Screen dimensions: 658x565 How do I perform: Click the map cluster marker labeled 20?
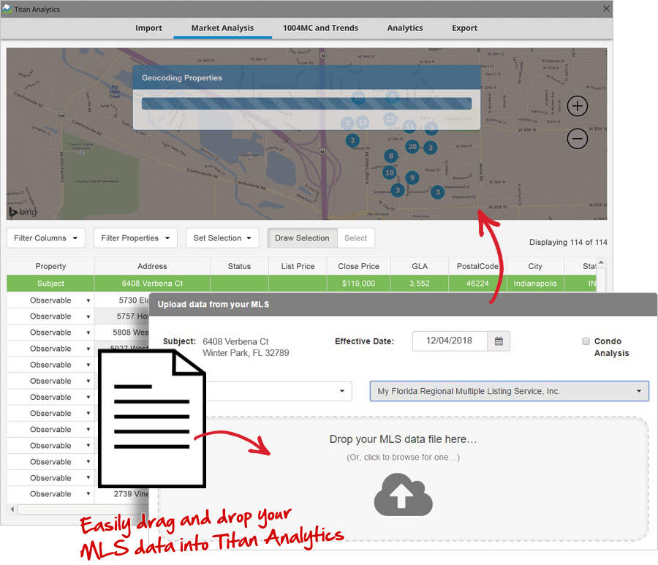(x=412, y=147)
